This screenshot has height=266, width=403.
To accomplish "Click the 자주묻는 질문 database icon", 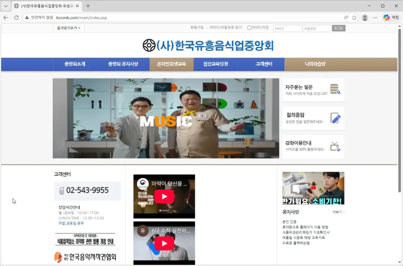I will pos(335,89).
